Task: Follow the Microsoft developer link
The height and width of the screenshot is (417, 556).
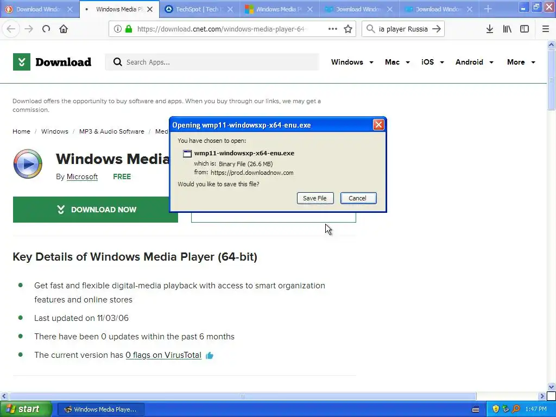Action: coord(82,176)
